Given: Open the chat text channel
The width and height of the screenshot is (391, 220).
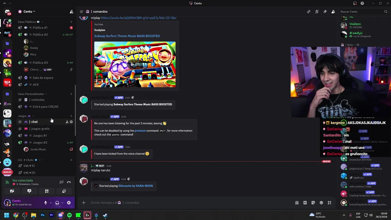Looking at the screenshot, I should pyautogui.click(x=34, y=122).
